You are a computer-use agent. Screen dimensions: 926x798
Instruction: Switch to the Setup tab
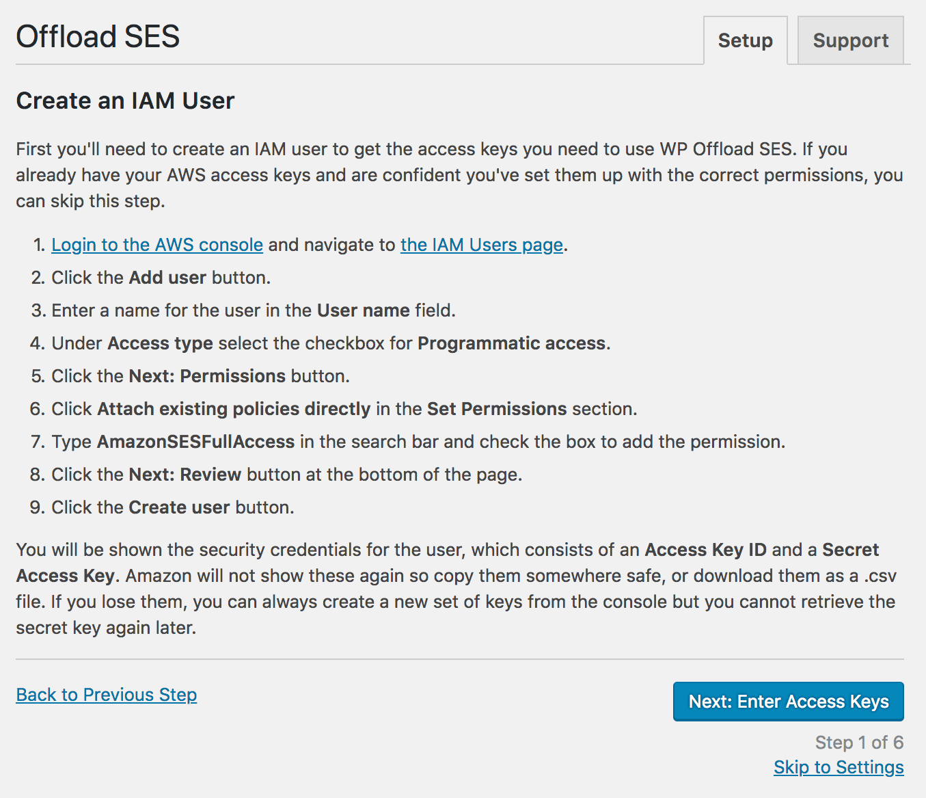click(x=745, y=41)
